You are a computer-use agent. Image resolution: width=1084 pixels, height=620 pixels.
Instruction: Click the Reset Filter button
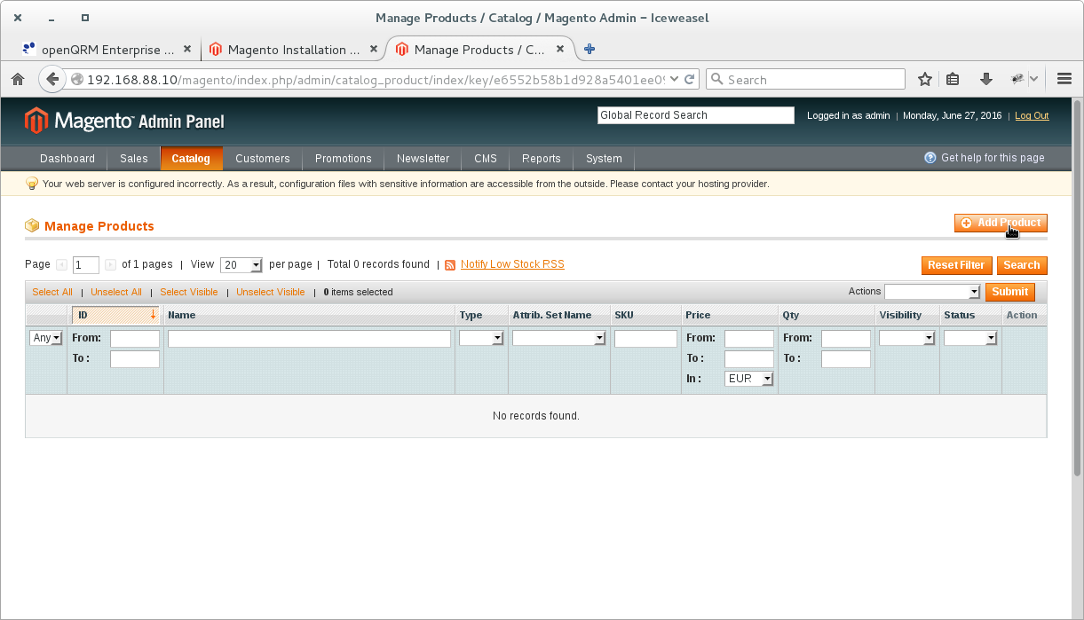(956, 265)
